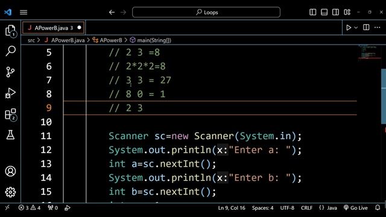Viewport: 386px width, 217px height.
Task: Open the Source Control view
Action: [10, 72]
